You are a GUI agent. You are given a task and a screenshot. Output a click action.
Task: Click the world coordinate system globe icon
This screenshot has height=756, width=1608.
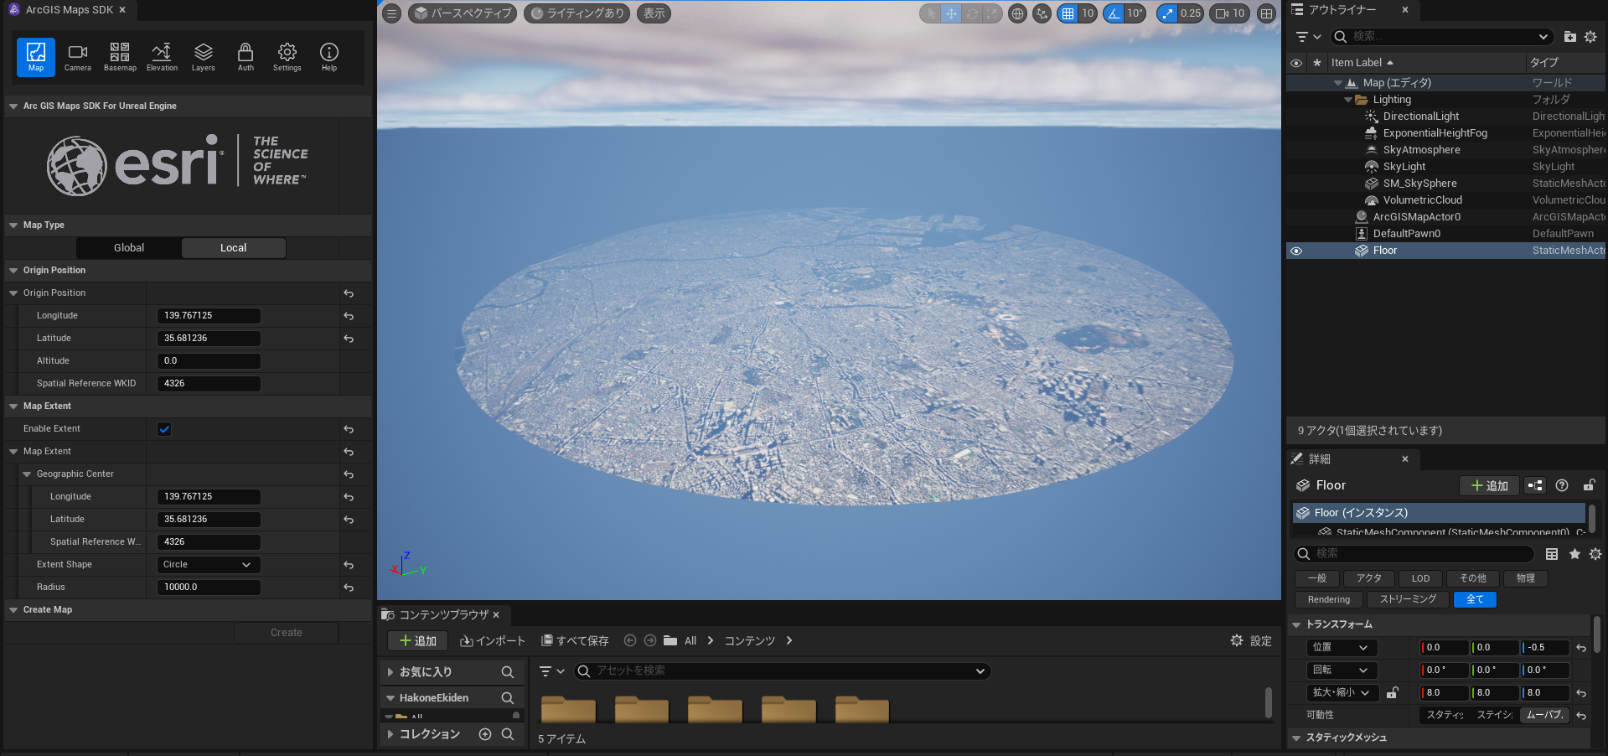tap(1017, 13)
